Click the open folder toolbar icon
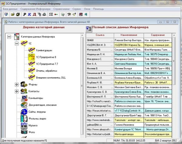The width and height of the screenshot is (182, 144). [x=13, y=14]
